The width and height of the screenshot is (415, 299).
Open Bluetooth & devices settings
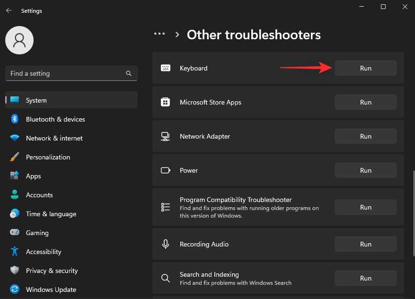pos(55,119)
